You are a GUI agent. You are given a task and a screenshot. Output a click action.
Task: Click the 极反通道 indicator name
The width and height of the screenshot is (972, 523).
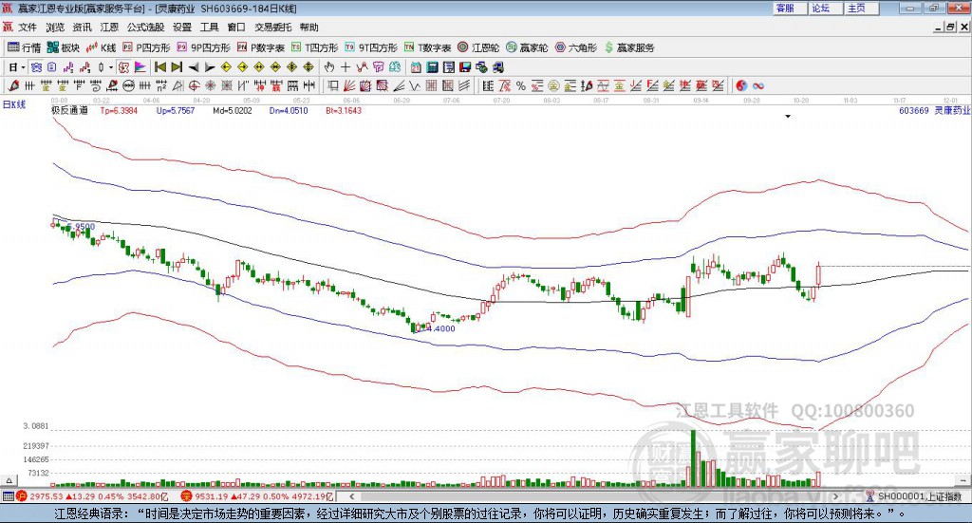point(69,111)
